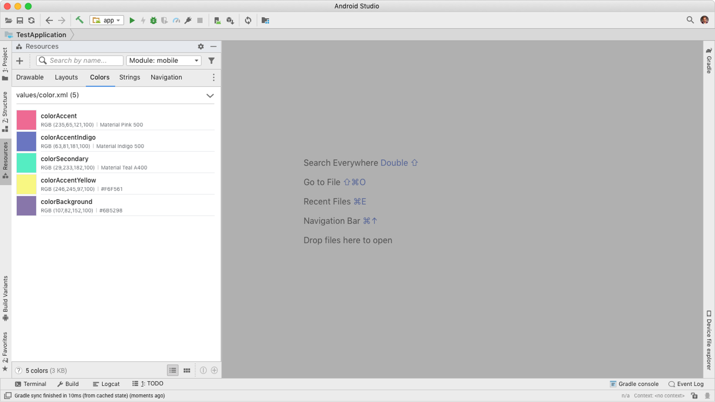The width and height of the screenshot is (715, 402).
Task: Switch to grid view mode
Action: tap(187, 370)
